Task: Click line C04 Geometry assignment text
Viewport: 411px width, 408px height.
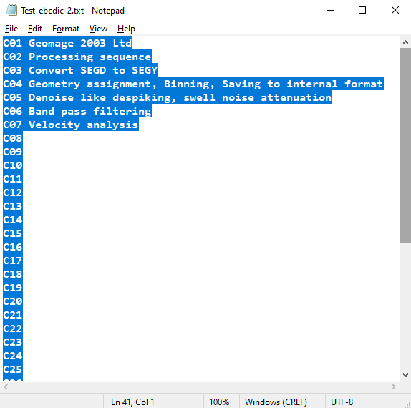Action: (x=193, y=84)
